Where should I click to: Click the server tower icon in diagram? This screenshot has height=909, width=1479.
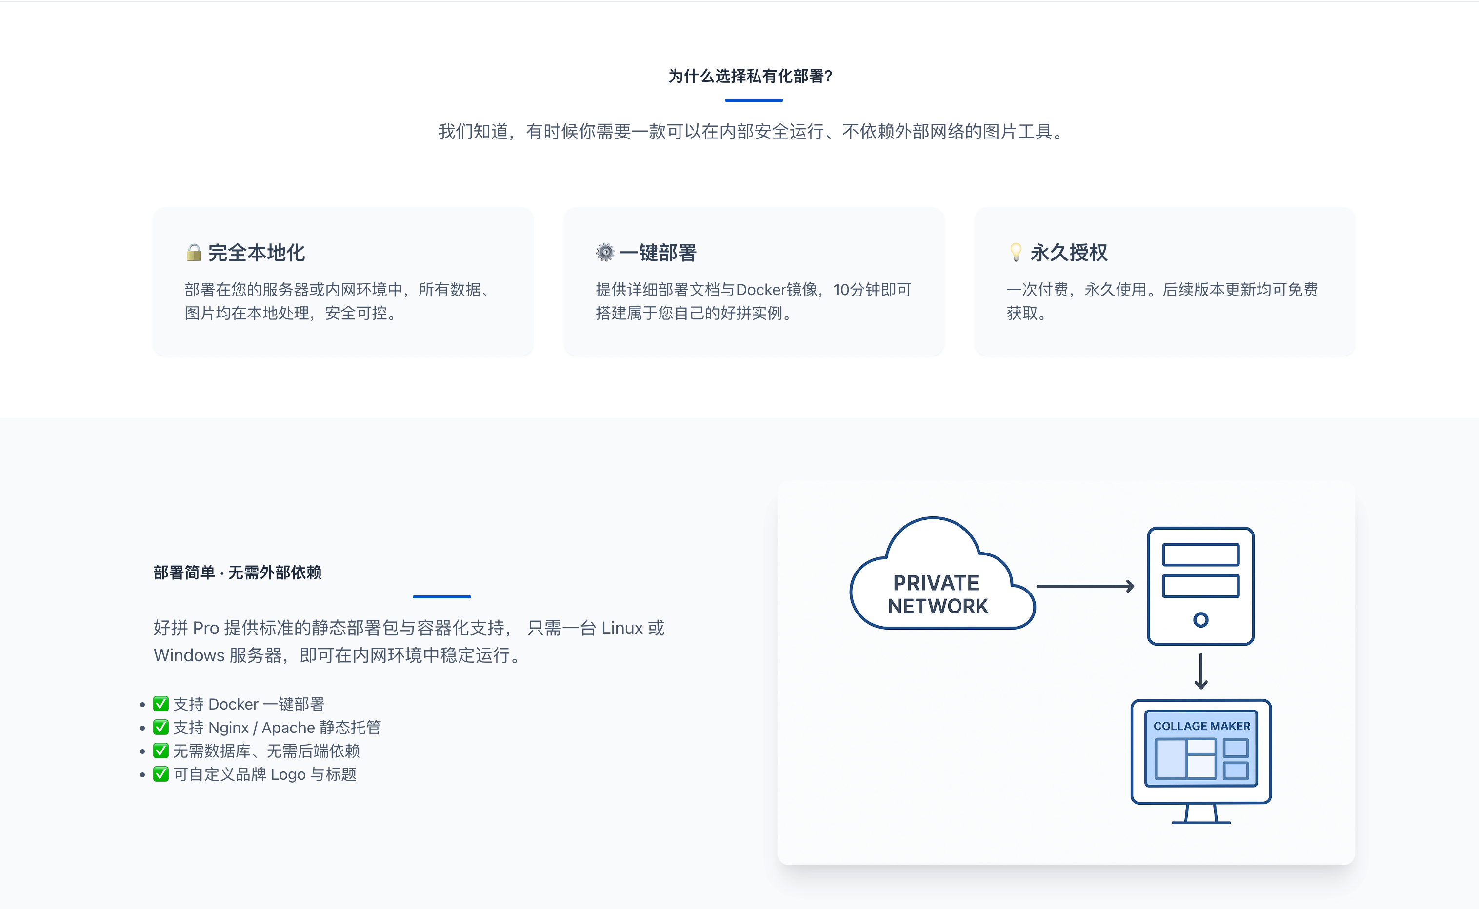coord(1200,586)
